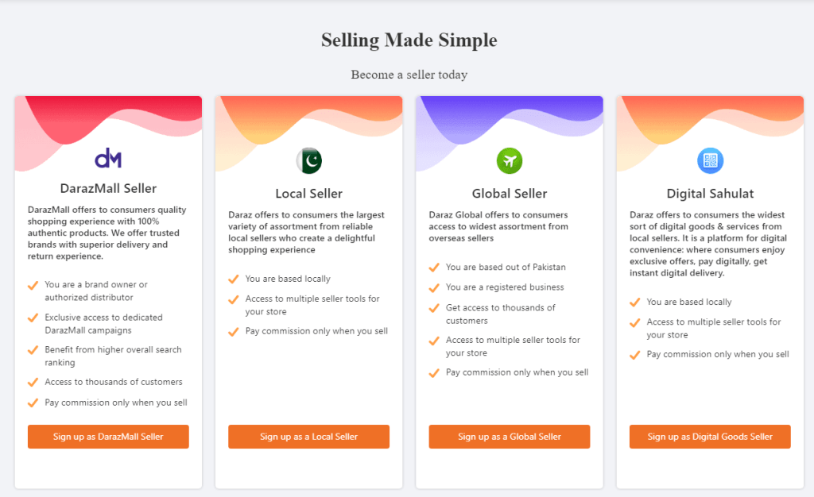Select the Global Seller card heading
The width and height of the screenshot is (814, 497).
pyautogui.click(x=510, y=194)
